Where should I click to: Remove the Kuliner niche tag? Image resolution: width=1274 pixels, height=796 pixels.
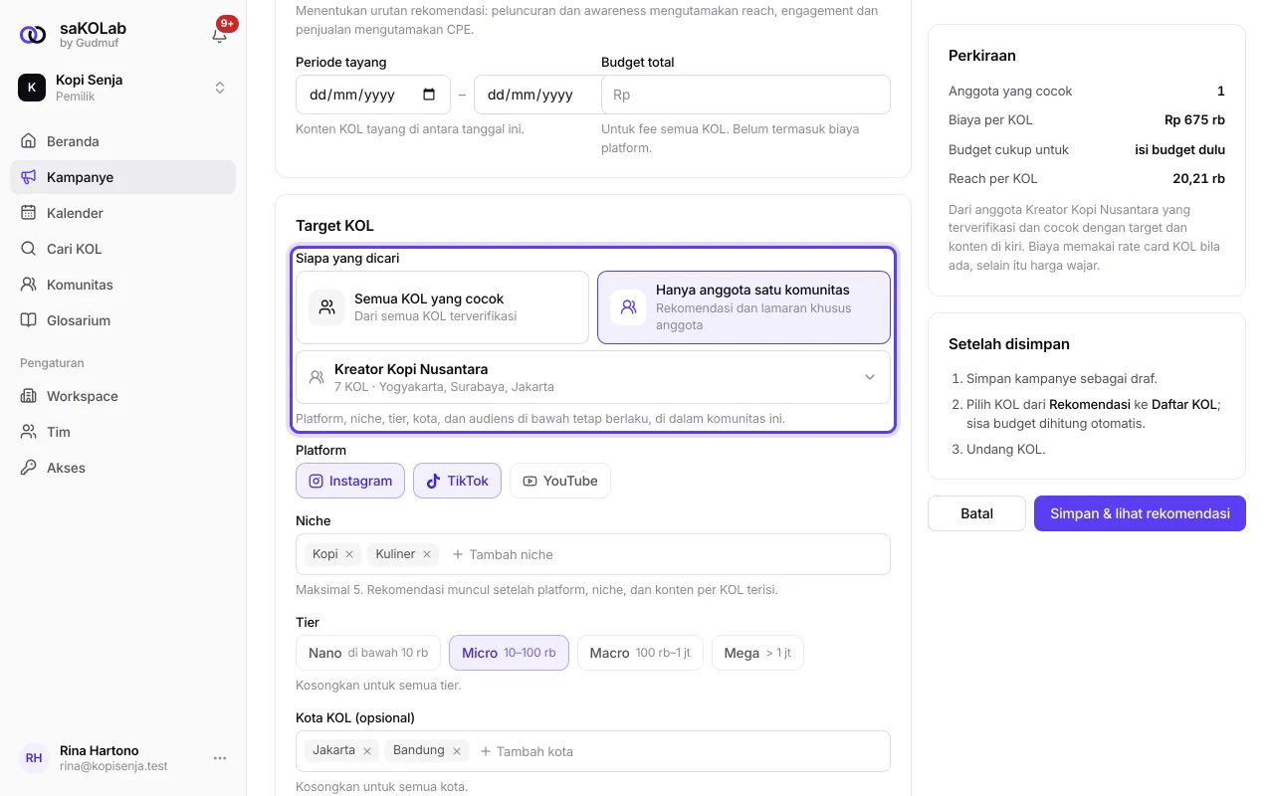coord(427,554)
